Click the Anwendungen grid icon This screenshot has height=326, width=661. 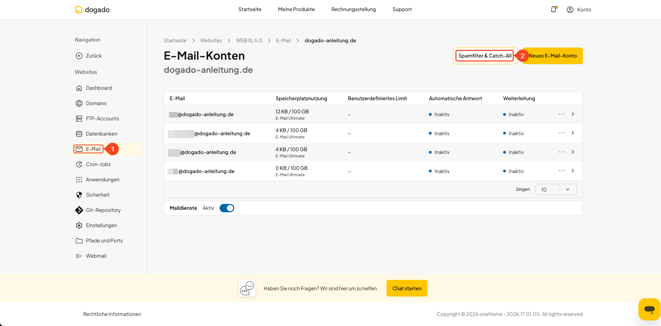point(79,180)
